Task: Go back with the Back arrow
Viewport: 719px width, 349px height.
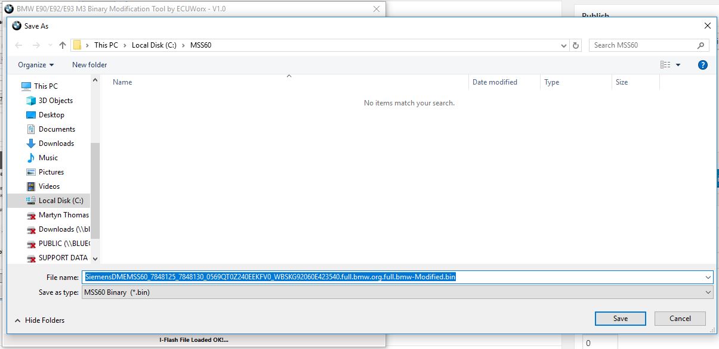Action: click(18, 45)
